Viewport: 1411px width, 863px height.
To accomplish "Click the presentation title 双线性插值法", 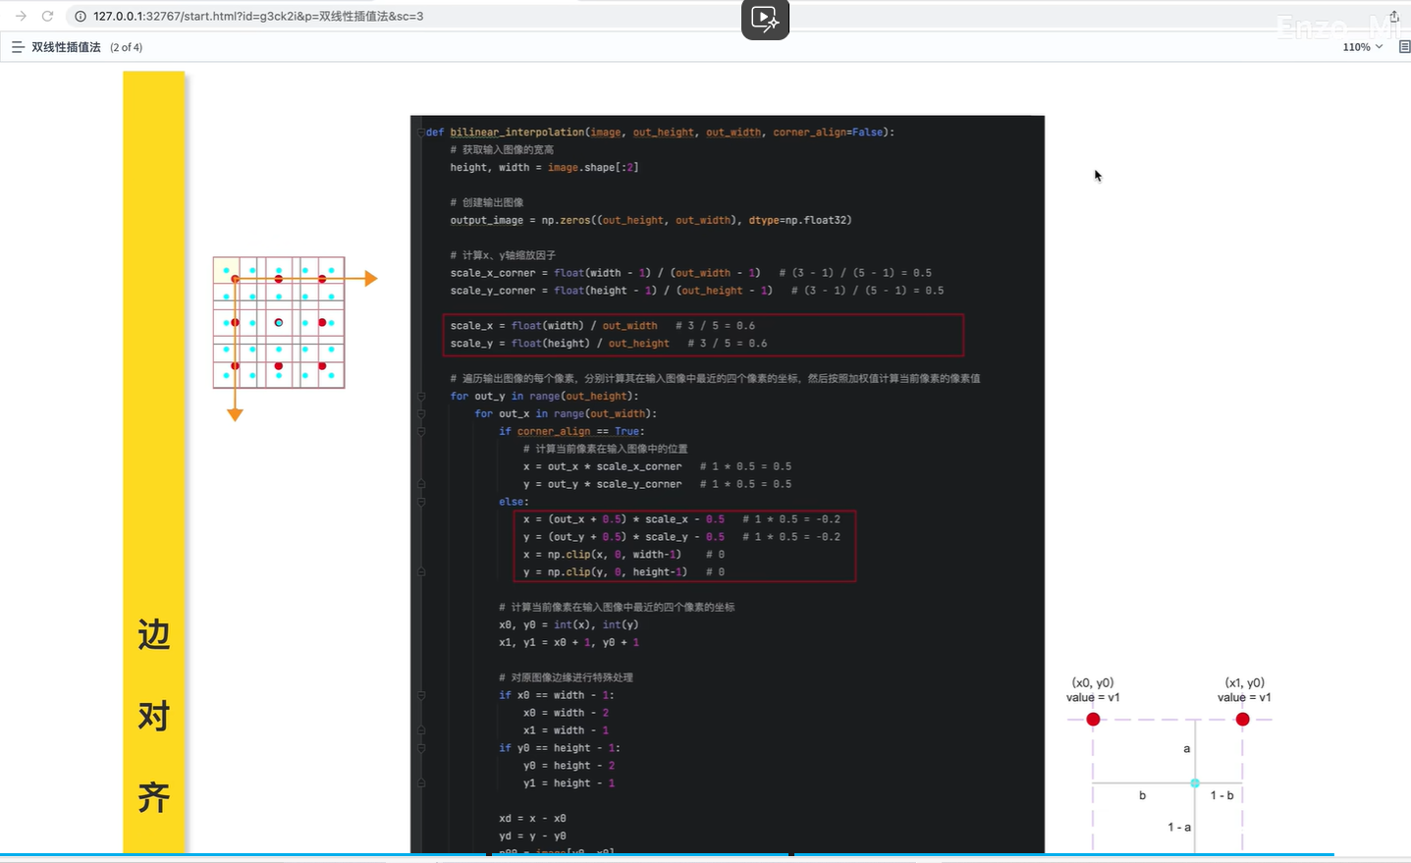I will pyautogui.click(x=66, y=47).
